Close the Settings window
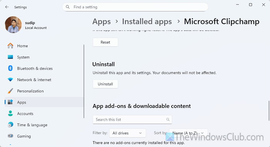The width and height of the screenshot is (270, 147). 263,5
